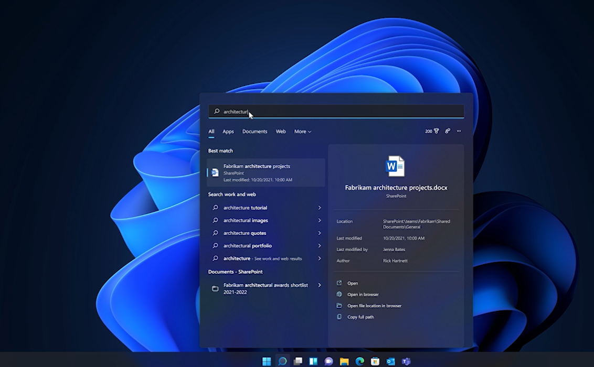Open the three-dot options menu

point(459,131)
